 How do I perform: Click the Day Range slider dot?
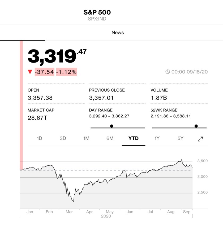pos(112,126)
